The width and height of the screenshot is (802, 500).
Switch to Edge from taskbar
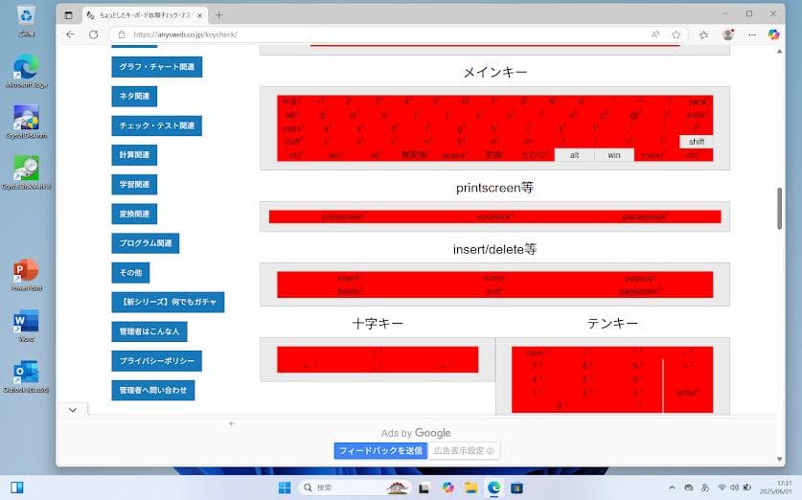click(494, 488)
